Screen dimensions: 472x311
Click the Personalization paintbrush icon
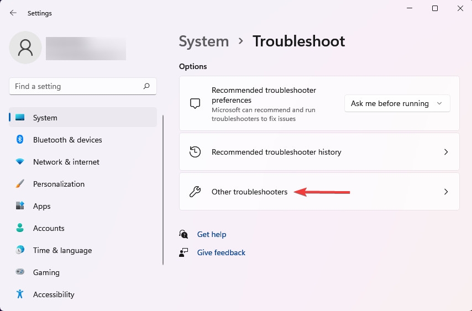[20, 184]
